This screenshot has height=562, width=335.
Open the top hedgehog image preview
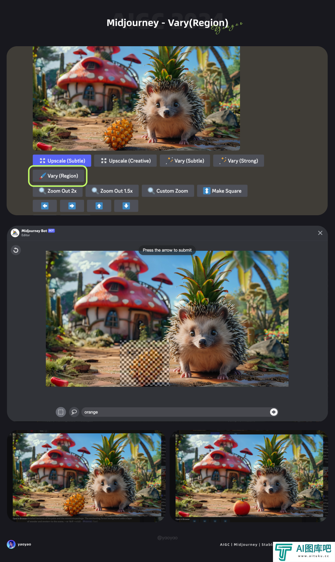coord(136,98)
